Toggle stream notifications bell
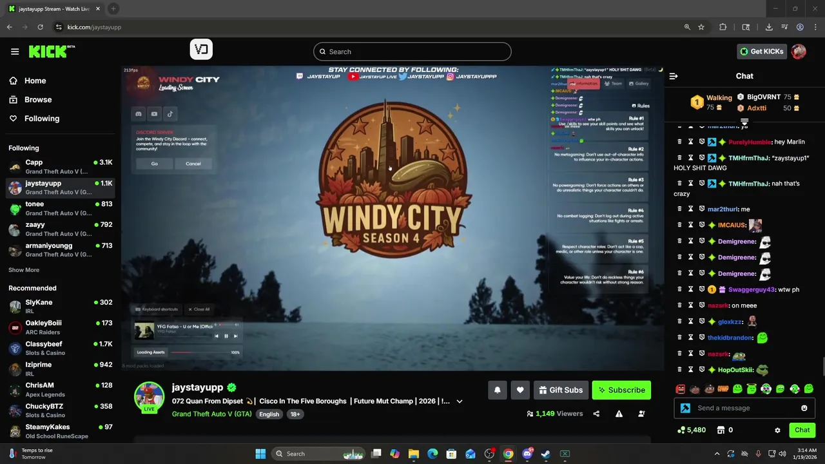825x464 pixels. pyautogui.click(x=497, y=390)
